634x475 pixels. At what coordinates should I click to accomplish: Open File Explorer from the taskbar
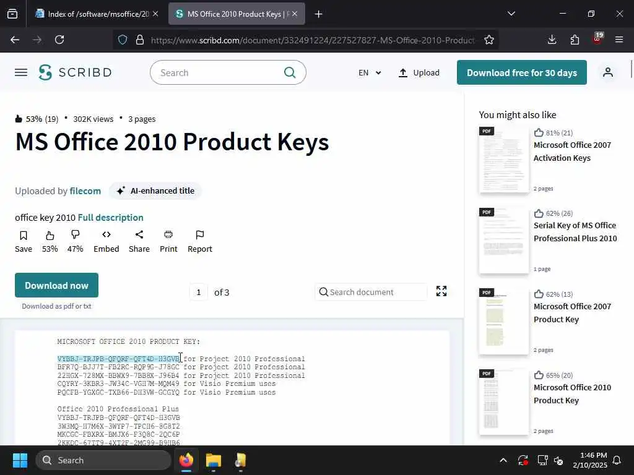click(x=214, y=460)
